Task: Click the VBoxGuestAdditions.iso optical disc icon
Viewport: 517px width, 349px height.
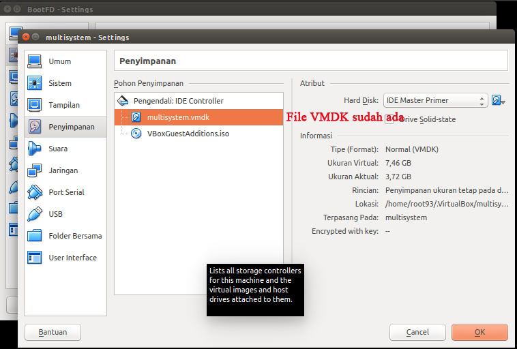Action: point(136,134)
